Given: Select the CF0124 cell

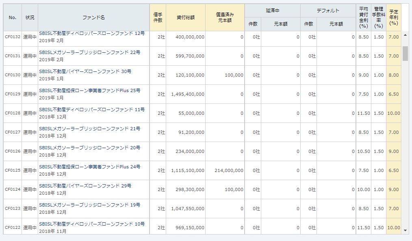Looking at the screenshot, I should (13, 189).
